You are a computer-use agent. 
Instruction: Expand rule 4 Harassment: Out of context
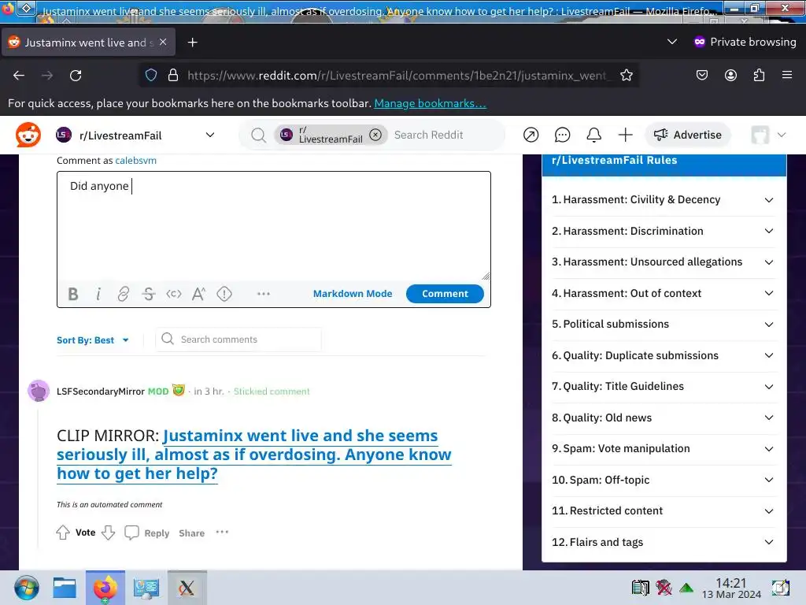664,293
